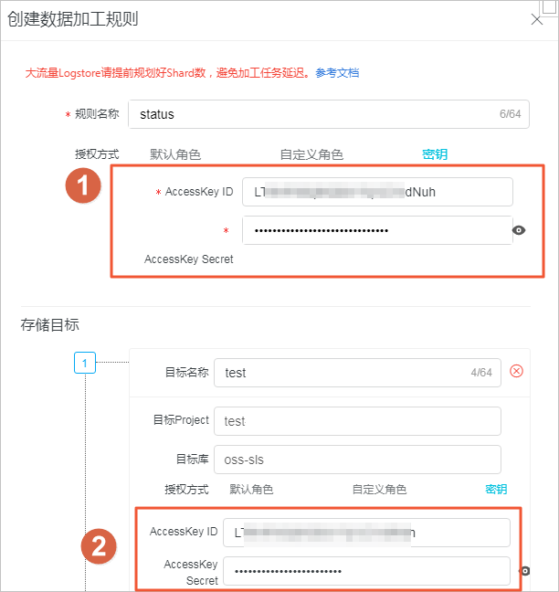The width and height of the screenshot is (559, 592).
Task: Edit the 目标名称 field containing test
Action: (x=357, y=373)
